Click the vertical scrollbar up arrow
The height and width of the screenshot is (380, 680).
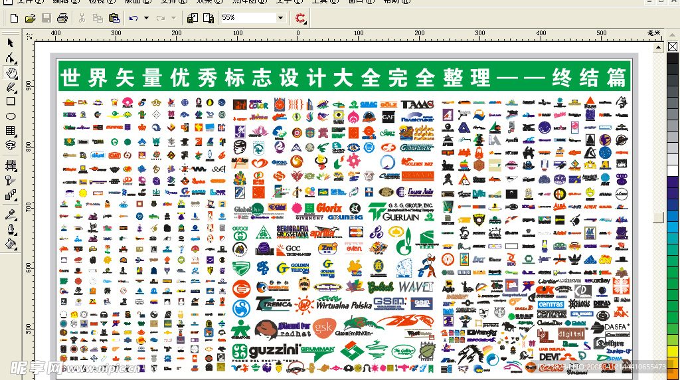[658, 47]
